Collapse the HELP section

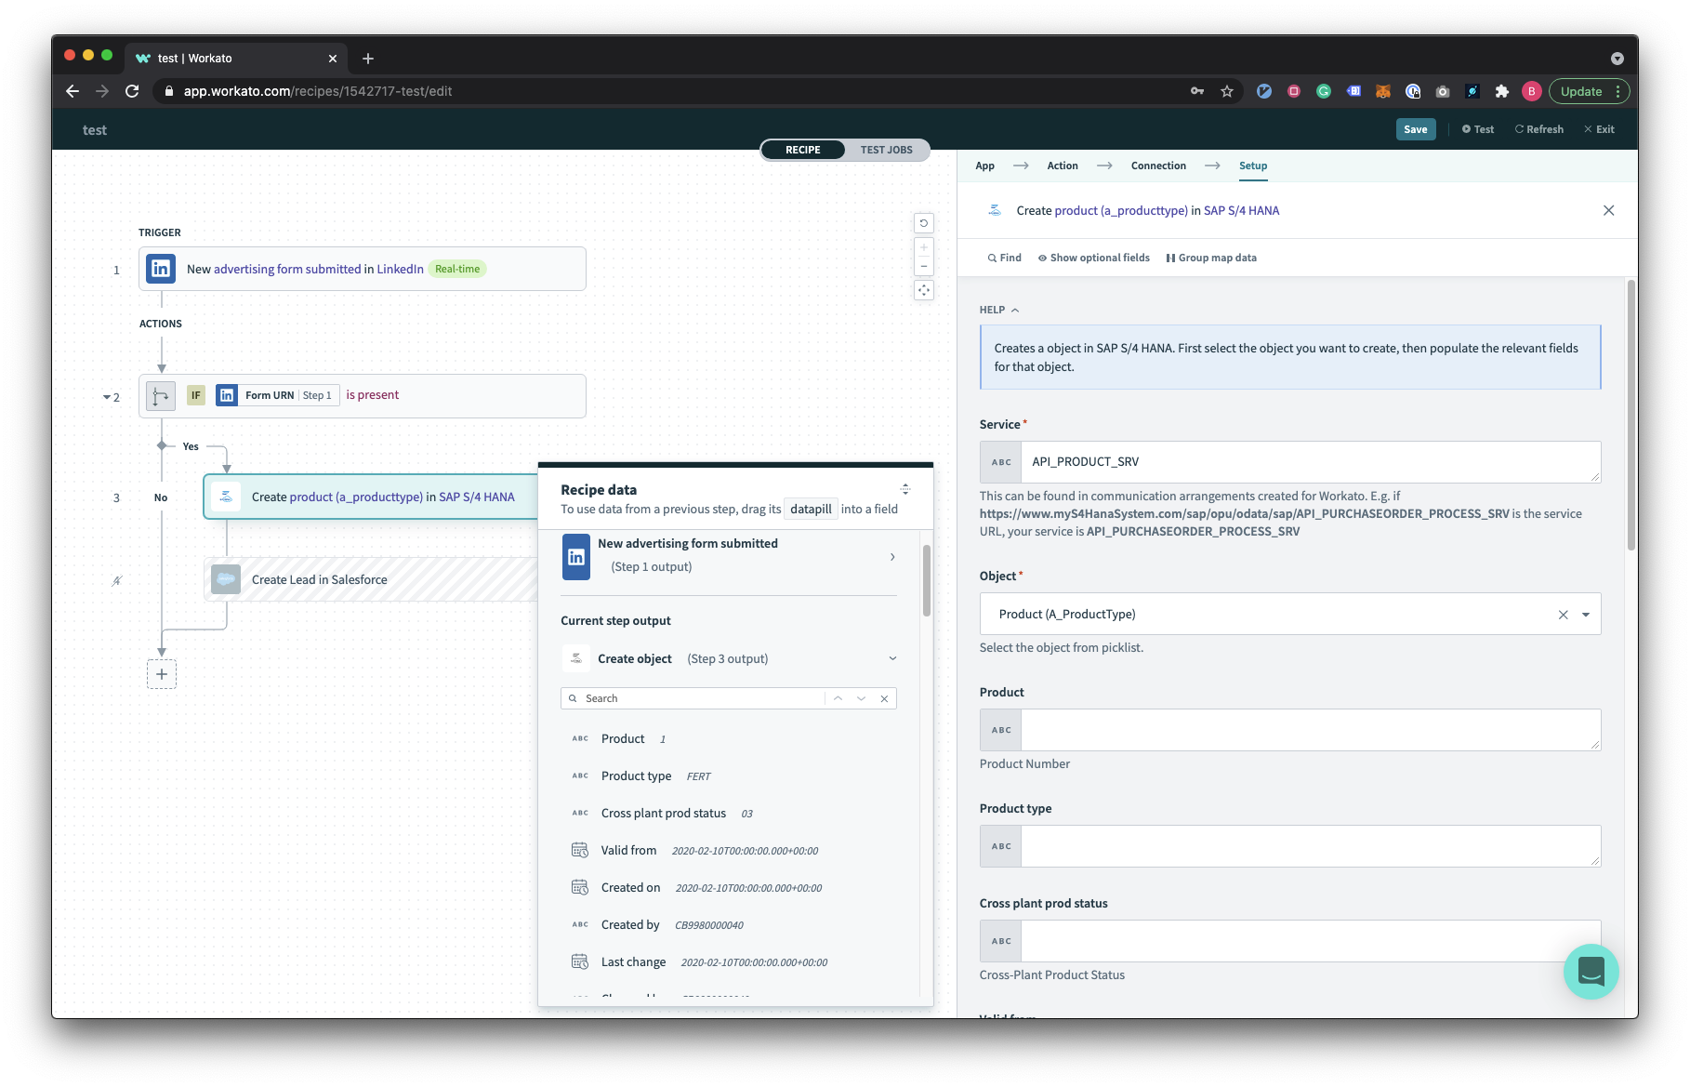[x=999, y=310]
